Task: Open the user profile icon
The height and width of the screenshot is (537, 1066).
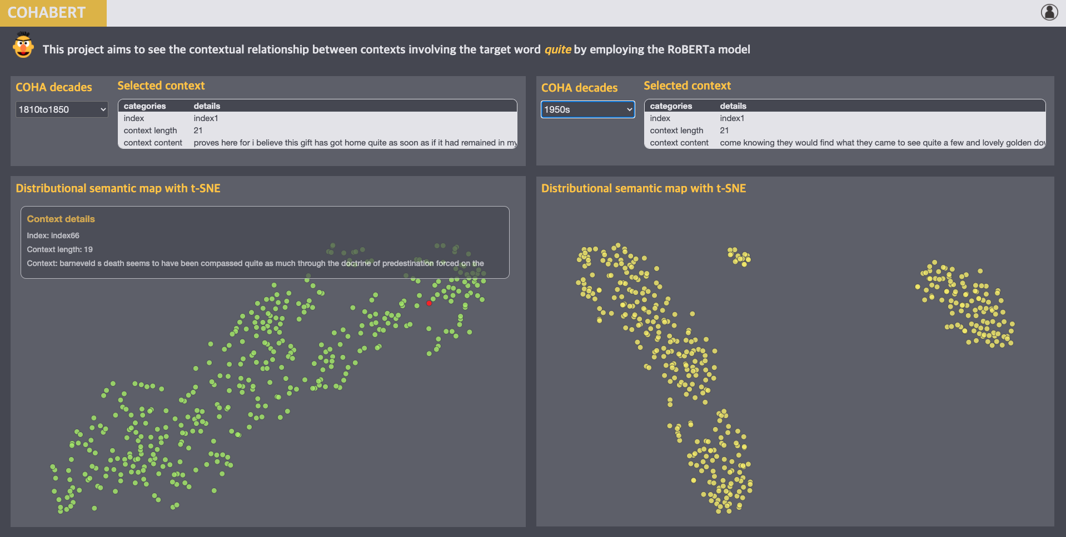Action: tap(1049, 12)
